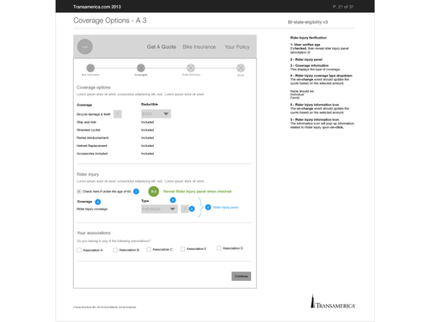Open the Individual type dropdown
Screen dimensions: 430x322
pyautogui.click(x=159, y=209)
